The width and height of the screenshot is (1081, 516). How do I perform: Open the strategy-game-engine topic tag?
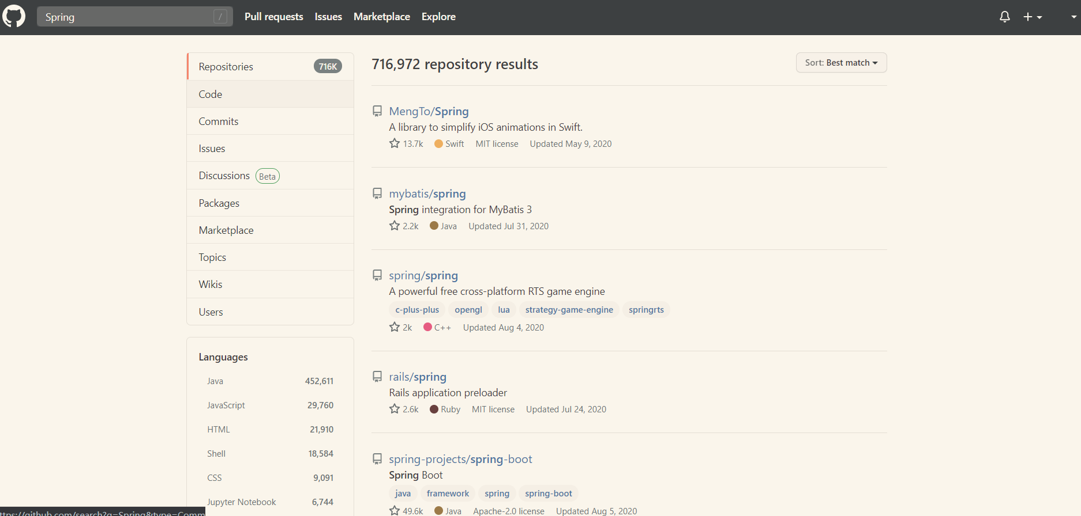[569, 310]
